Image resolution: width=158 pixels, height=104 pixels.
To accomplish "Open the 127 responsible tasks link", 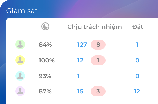I will 82,45.
